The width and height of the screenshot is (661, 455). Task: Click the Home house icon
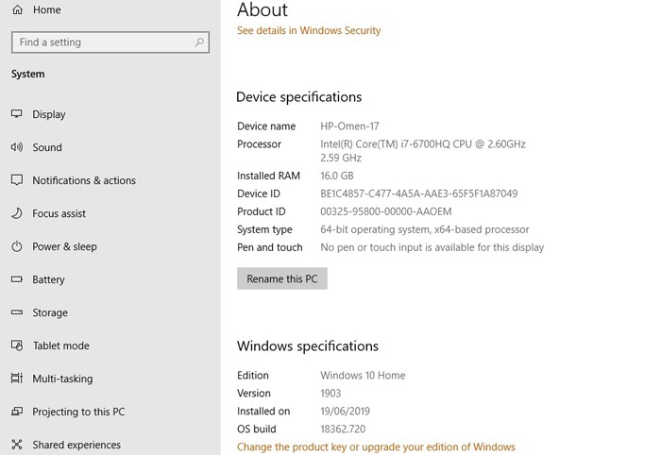[17, 9]
